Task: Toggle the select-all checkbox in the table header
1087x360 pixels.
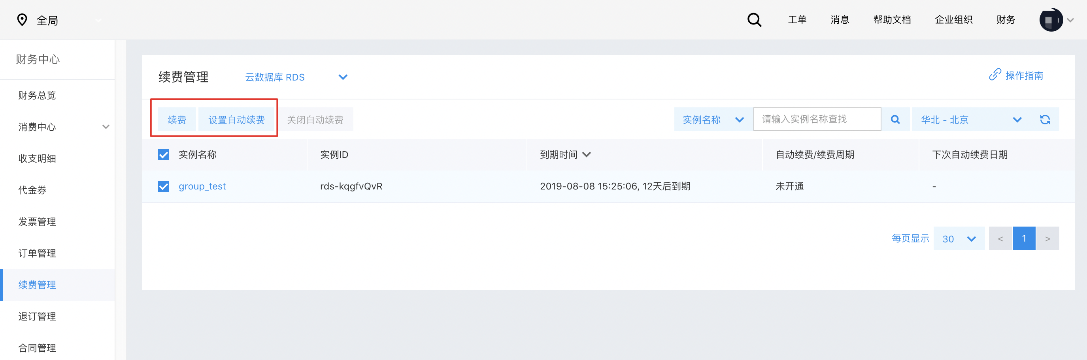Action: (x=163, y=155)
